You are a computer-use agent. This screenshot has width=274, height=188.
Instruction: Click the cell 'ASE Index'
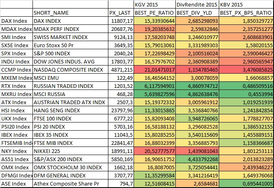click(16, 184)
